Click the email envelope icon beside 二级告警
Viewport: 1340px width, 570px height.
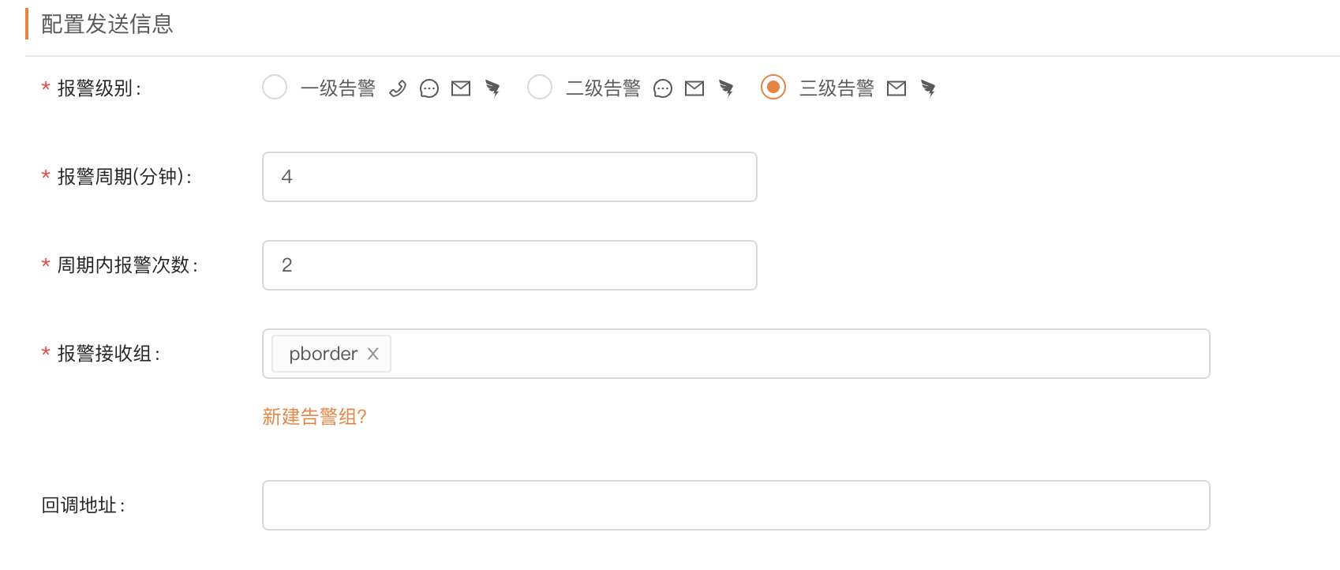click(x=694, y=88)
